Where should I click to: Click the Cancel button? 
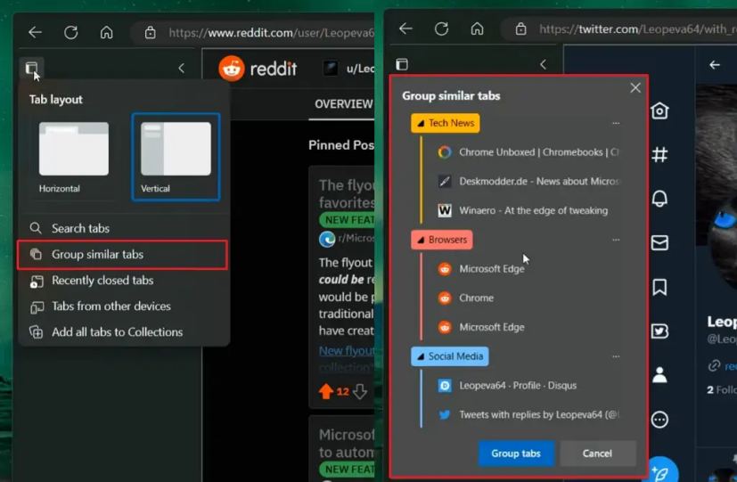pyautogui.click(x=597, y=453)
